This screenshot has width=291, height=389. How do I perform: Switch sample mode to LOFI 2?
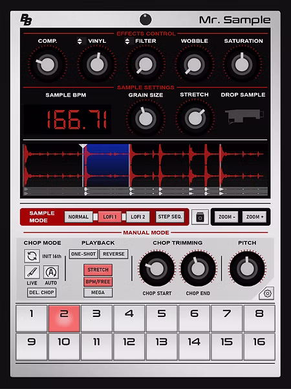pos(138,217)
